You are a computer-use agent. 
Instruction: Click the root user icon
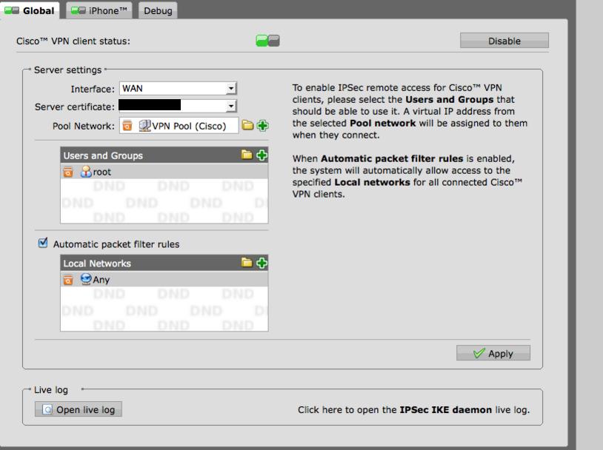[86, 172]
